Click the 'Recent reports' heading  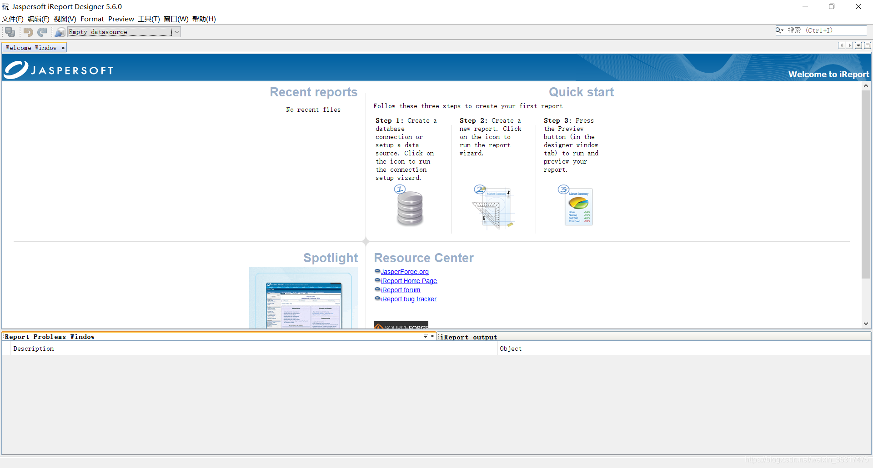[x=314, y=92]
